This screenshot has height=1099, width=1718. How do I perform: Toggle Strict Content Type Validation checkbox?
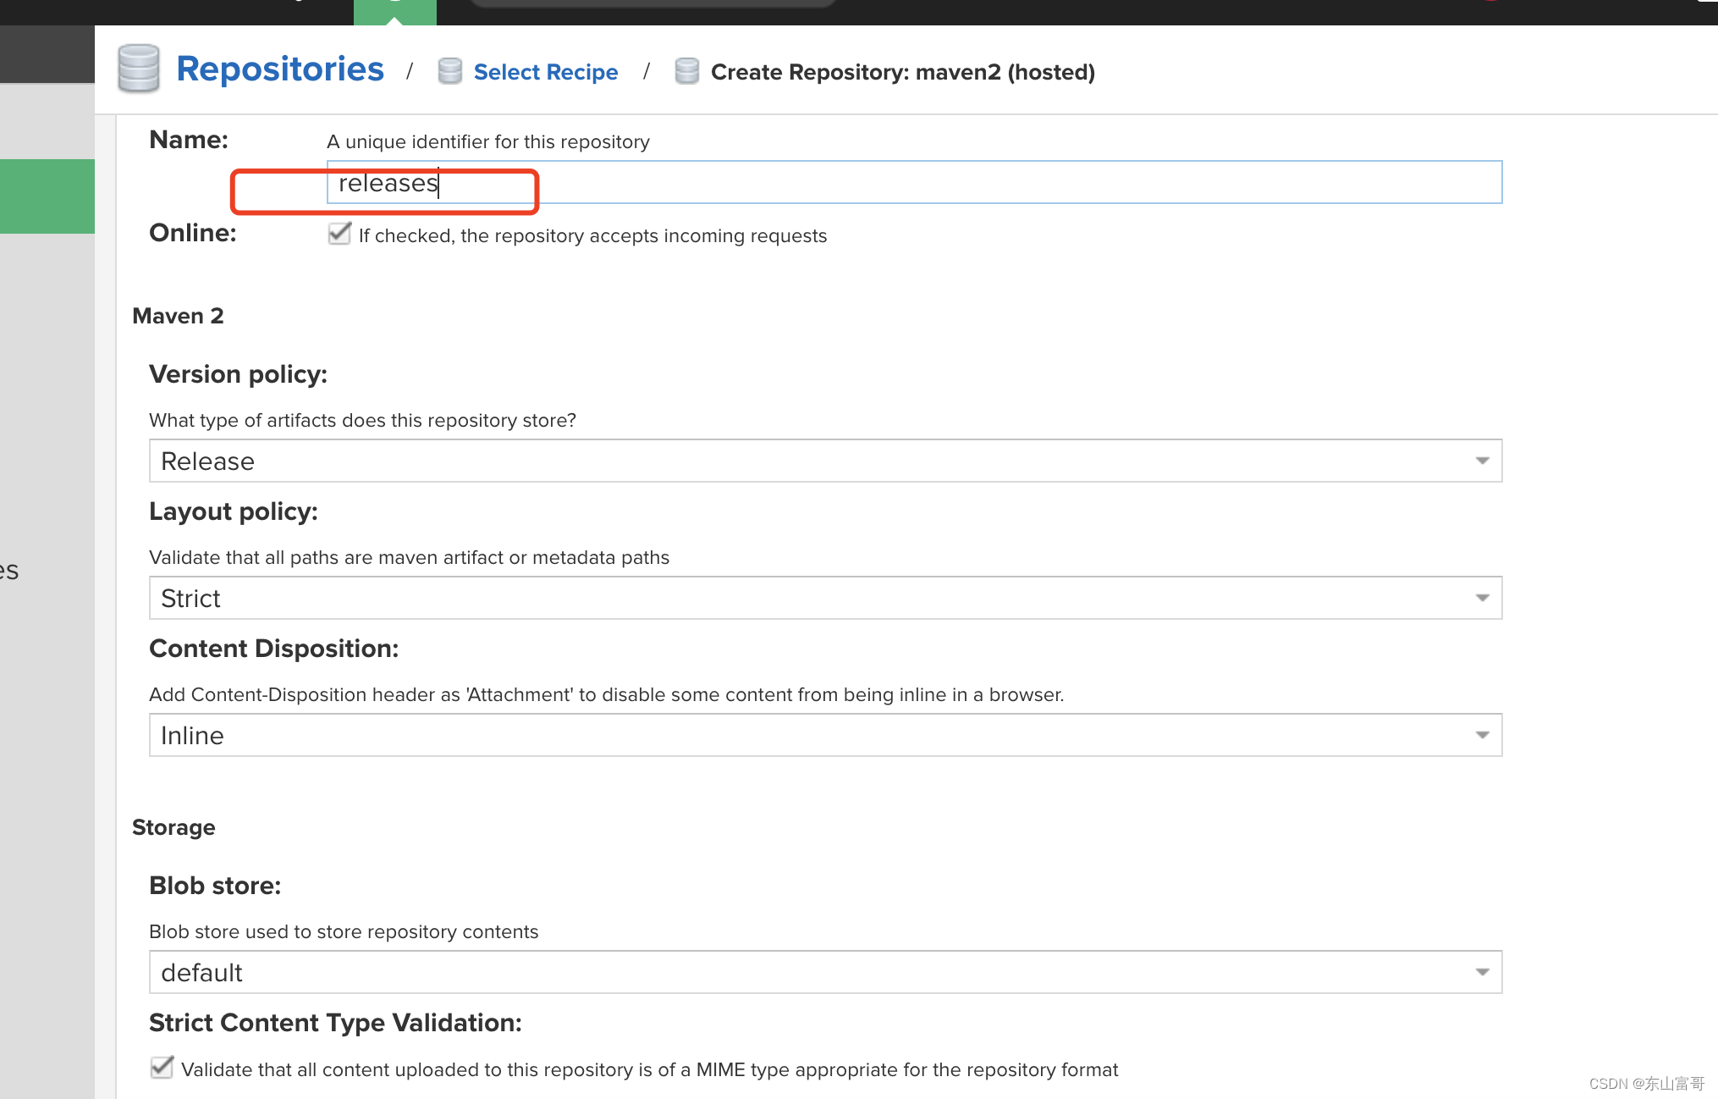[x=162, y=1068]
